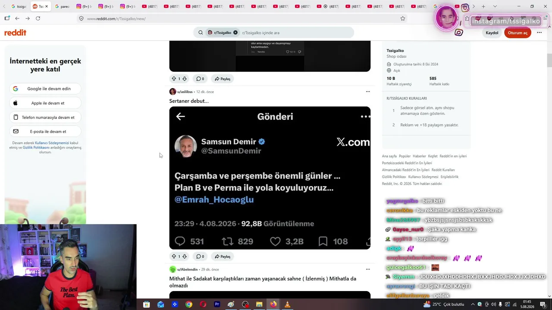Open a new browser tab

(x=483, y=6)
